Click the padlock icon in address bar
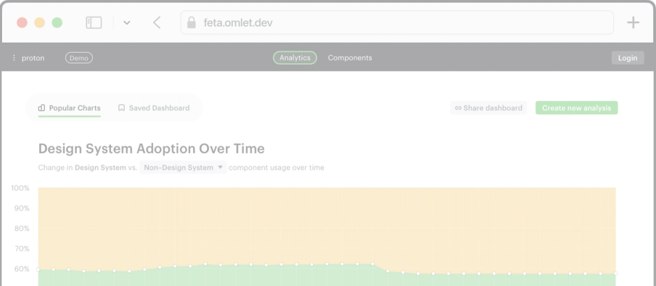 192,23
